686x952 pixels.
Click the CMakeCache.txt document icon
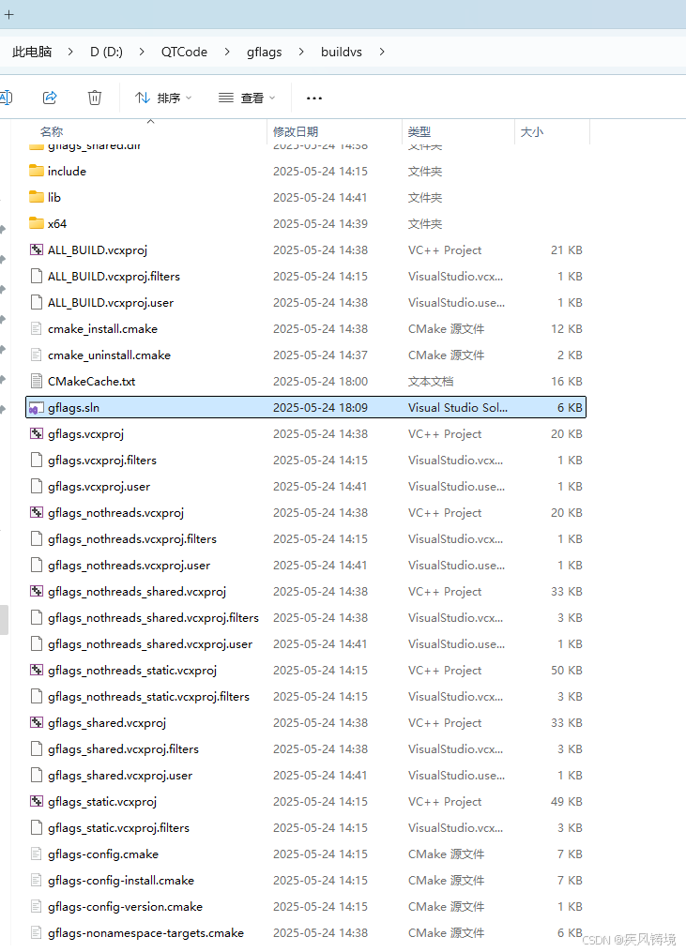tap(37, 382)
